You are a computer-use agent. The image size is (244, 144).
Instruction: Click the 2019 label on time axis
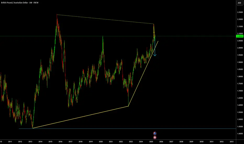[x=91, y=142]
